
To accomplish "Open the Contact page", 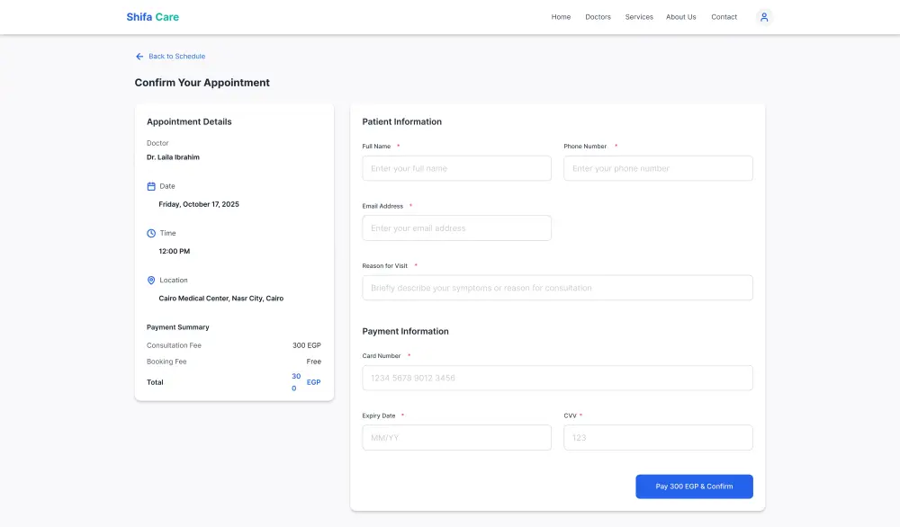I will [724, 17].
